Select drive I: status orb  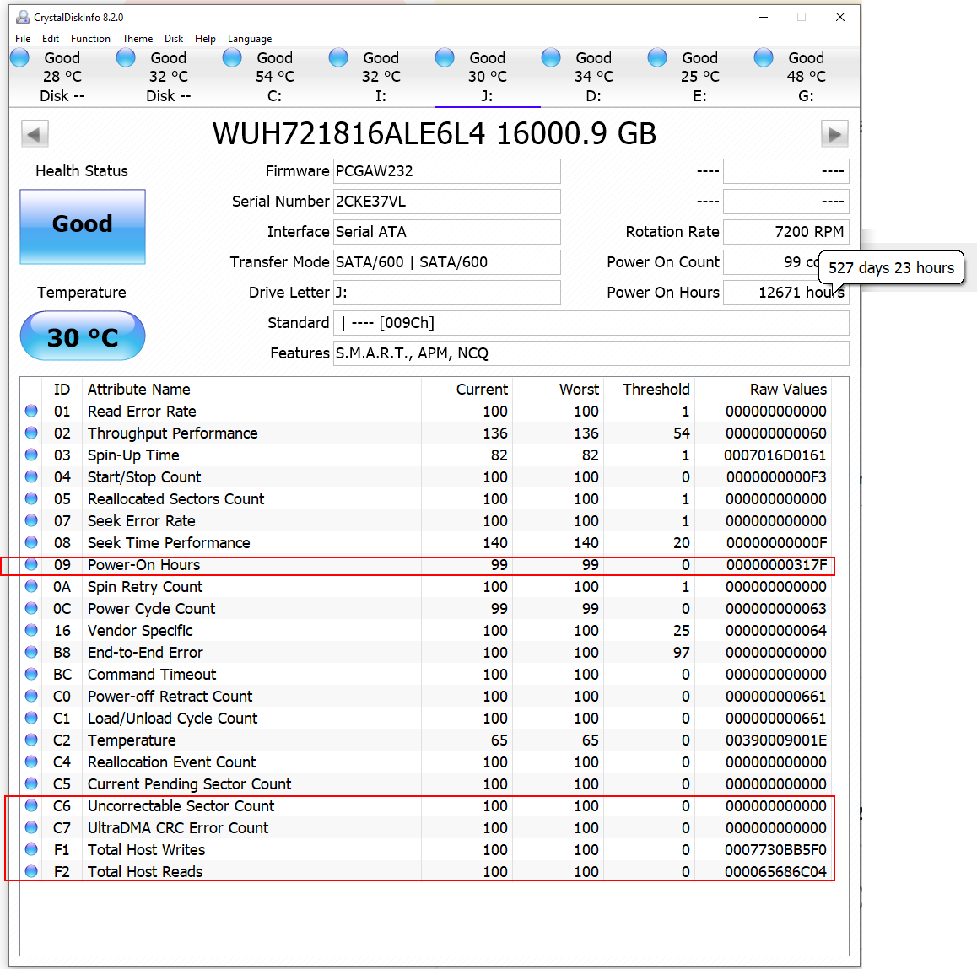338,58
